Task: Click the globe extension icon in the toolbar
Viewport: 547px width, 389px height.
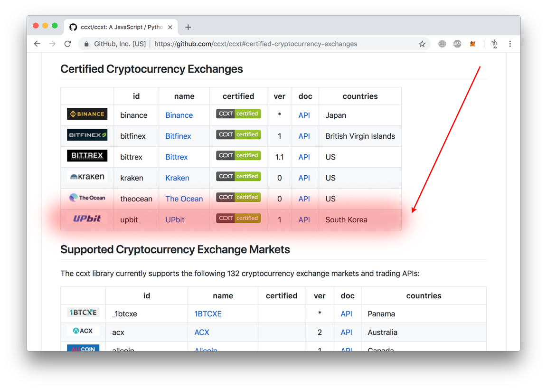Action: (x=442, y=43)
